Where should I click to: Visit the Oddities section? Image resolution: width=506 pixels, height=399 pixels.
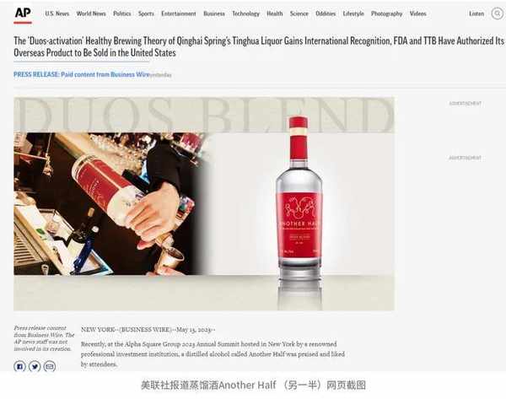coord(326,13)
